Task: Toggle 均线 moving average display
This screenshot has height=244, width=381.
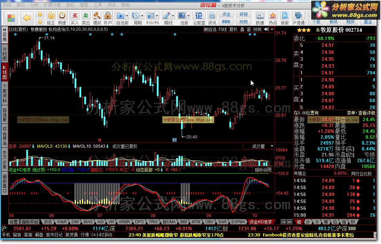Action: click(222, 29)
